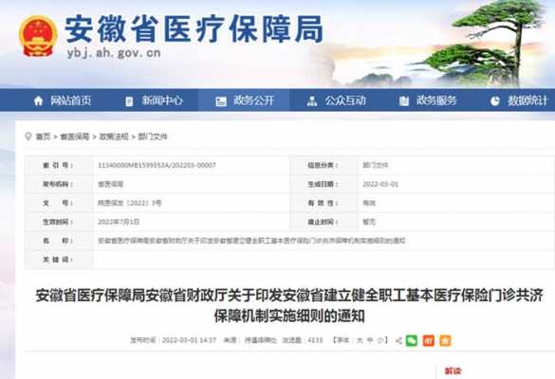555x379 pixels.
Task: Set font size to 大 (large)
Action: [360, 340]
